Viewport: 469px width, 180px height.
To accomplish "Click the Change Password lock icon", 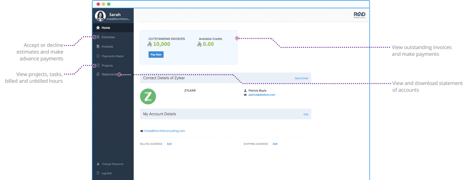I will pos(98,164).
